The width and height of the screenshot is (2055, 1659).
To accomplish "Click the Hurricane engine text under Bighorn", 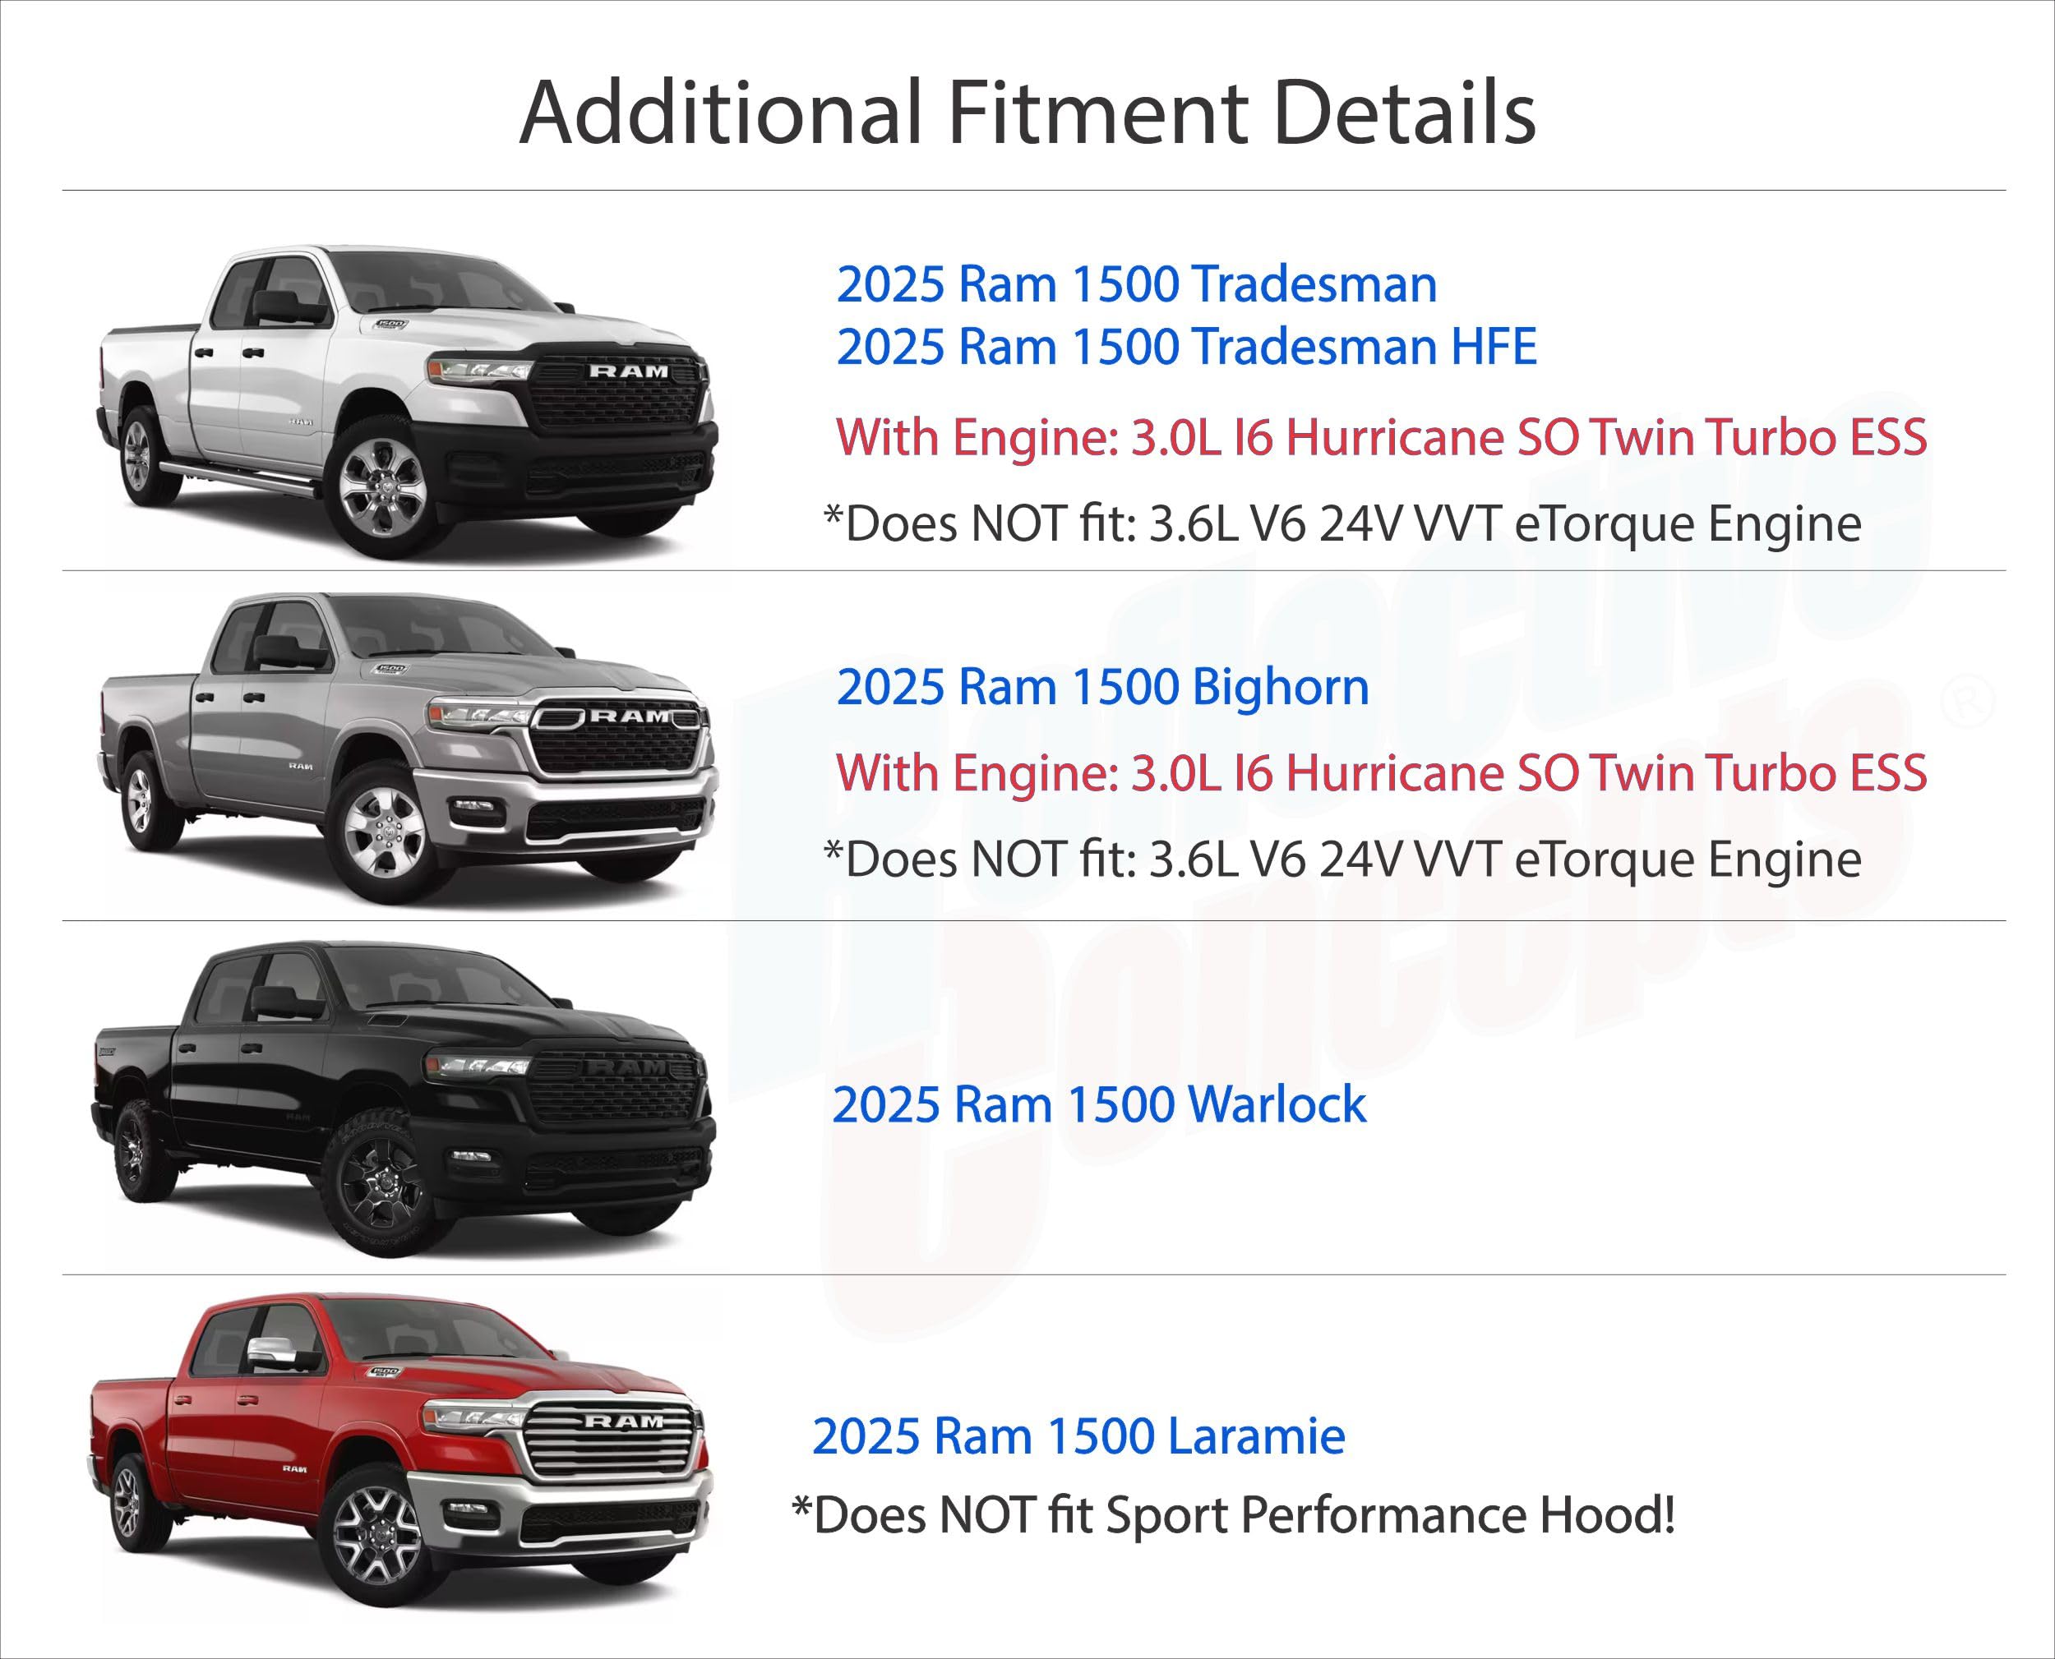I will point(1381,772).
